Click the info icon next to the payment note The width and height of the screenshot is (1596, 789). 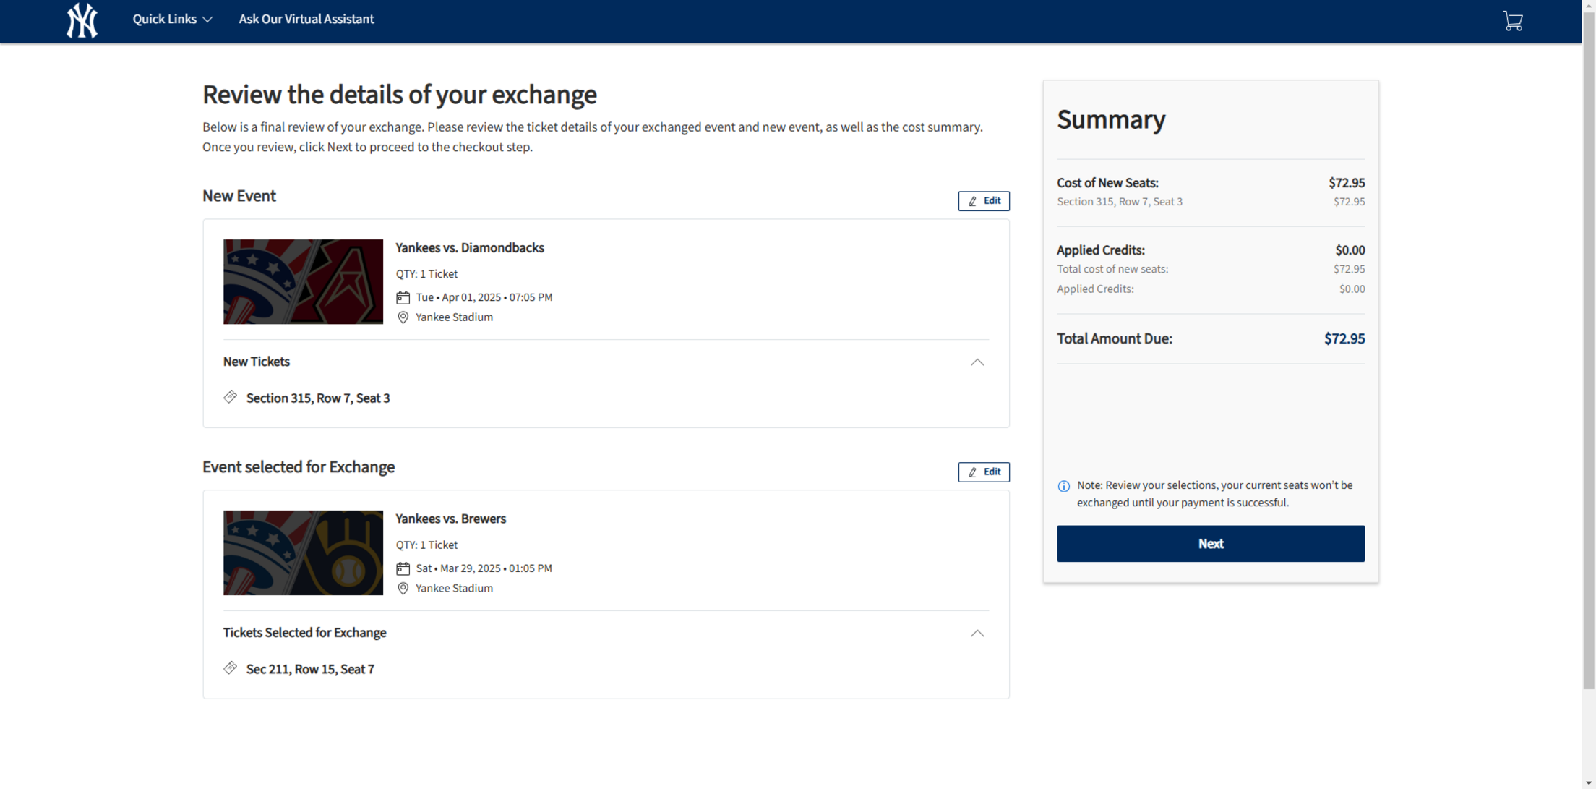(1063, 485)
